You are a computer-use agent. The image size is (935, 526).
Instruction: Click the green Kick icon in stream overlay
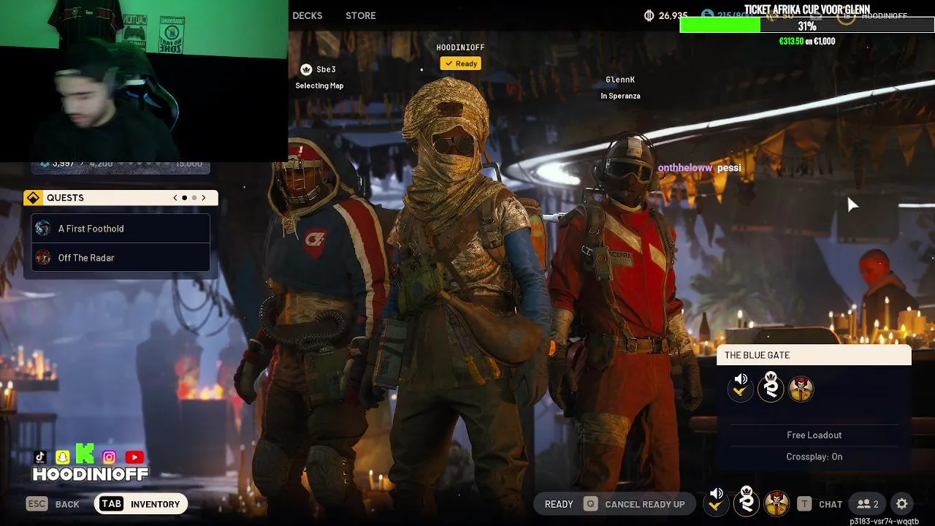(85, 454)
